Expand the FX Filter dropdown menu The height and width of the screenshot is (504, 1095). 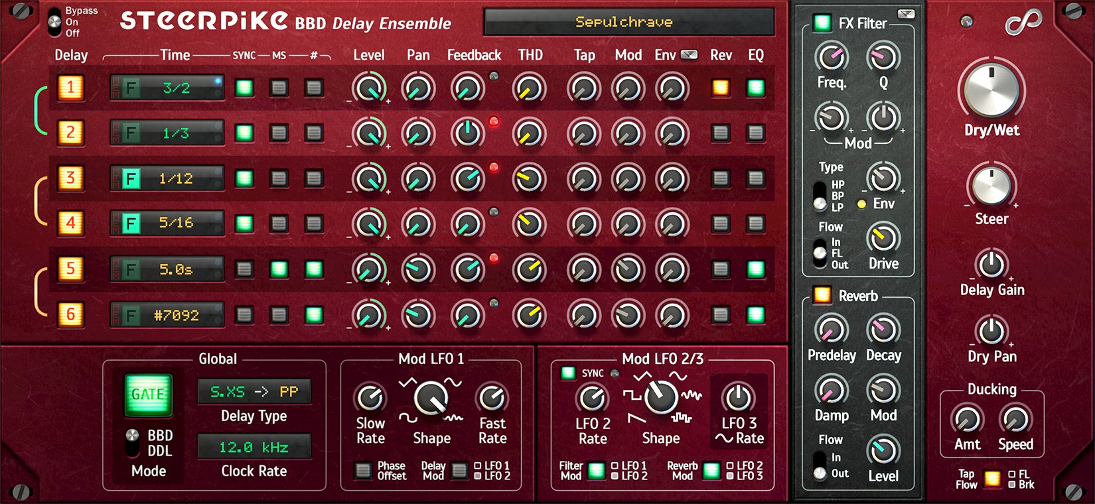coord(905,14)
